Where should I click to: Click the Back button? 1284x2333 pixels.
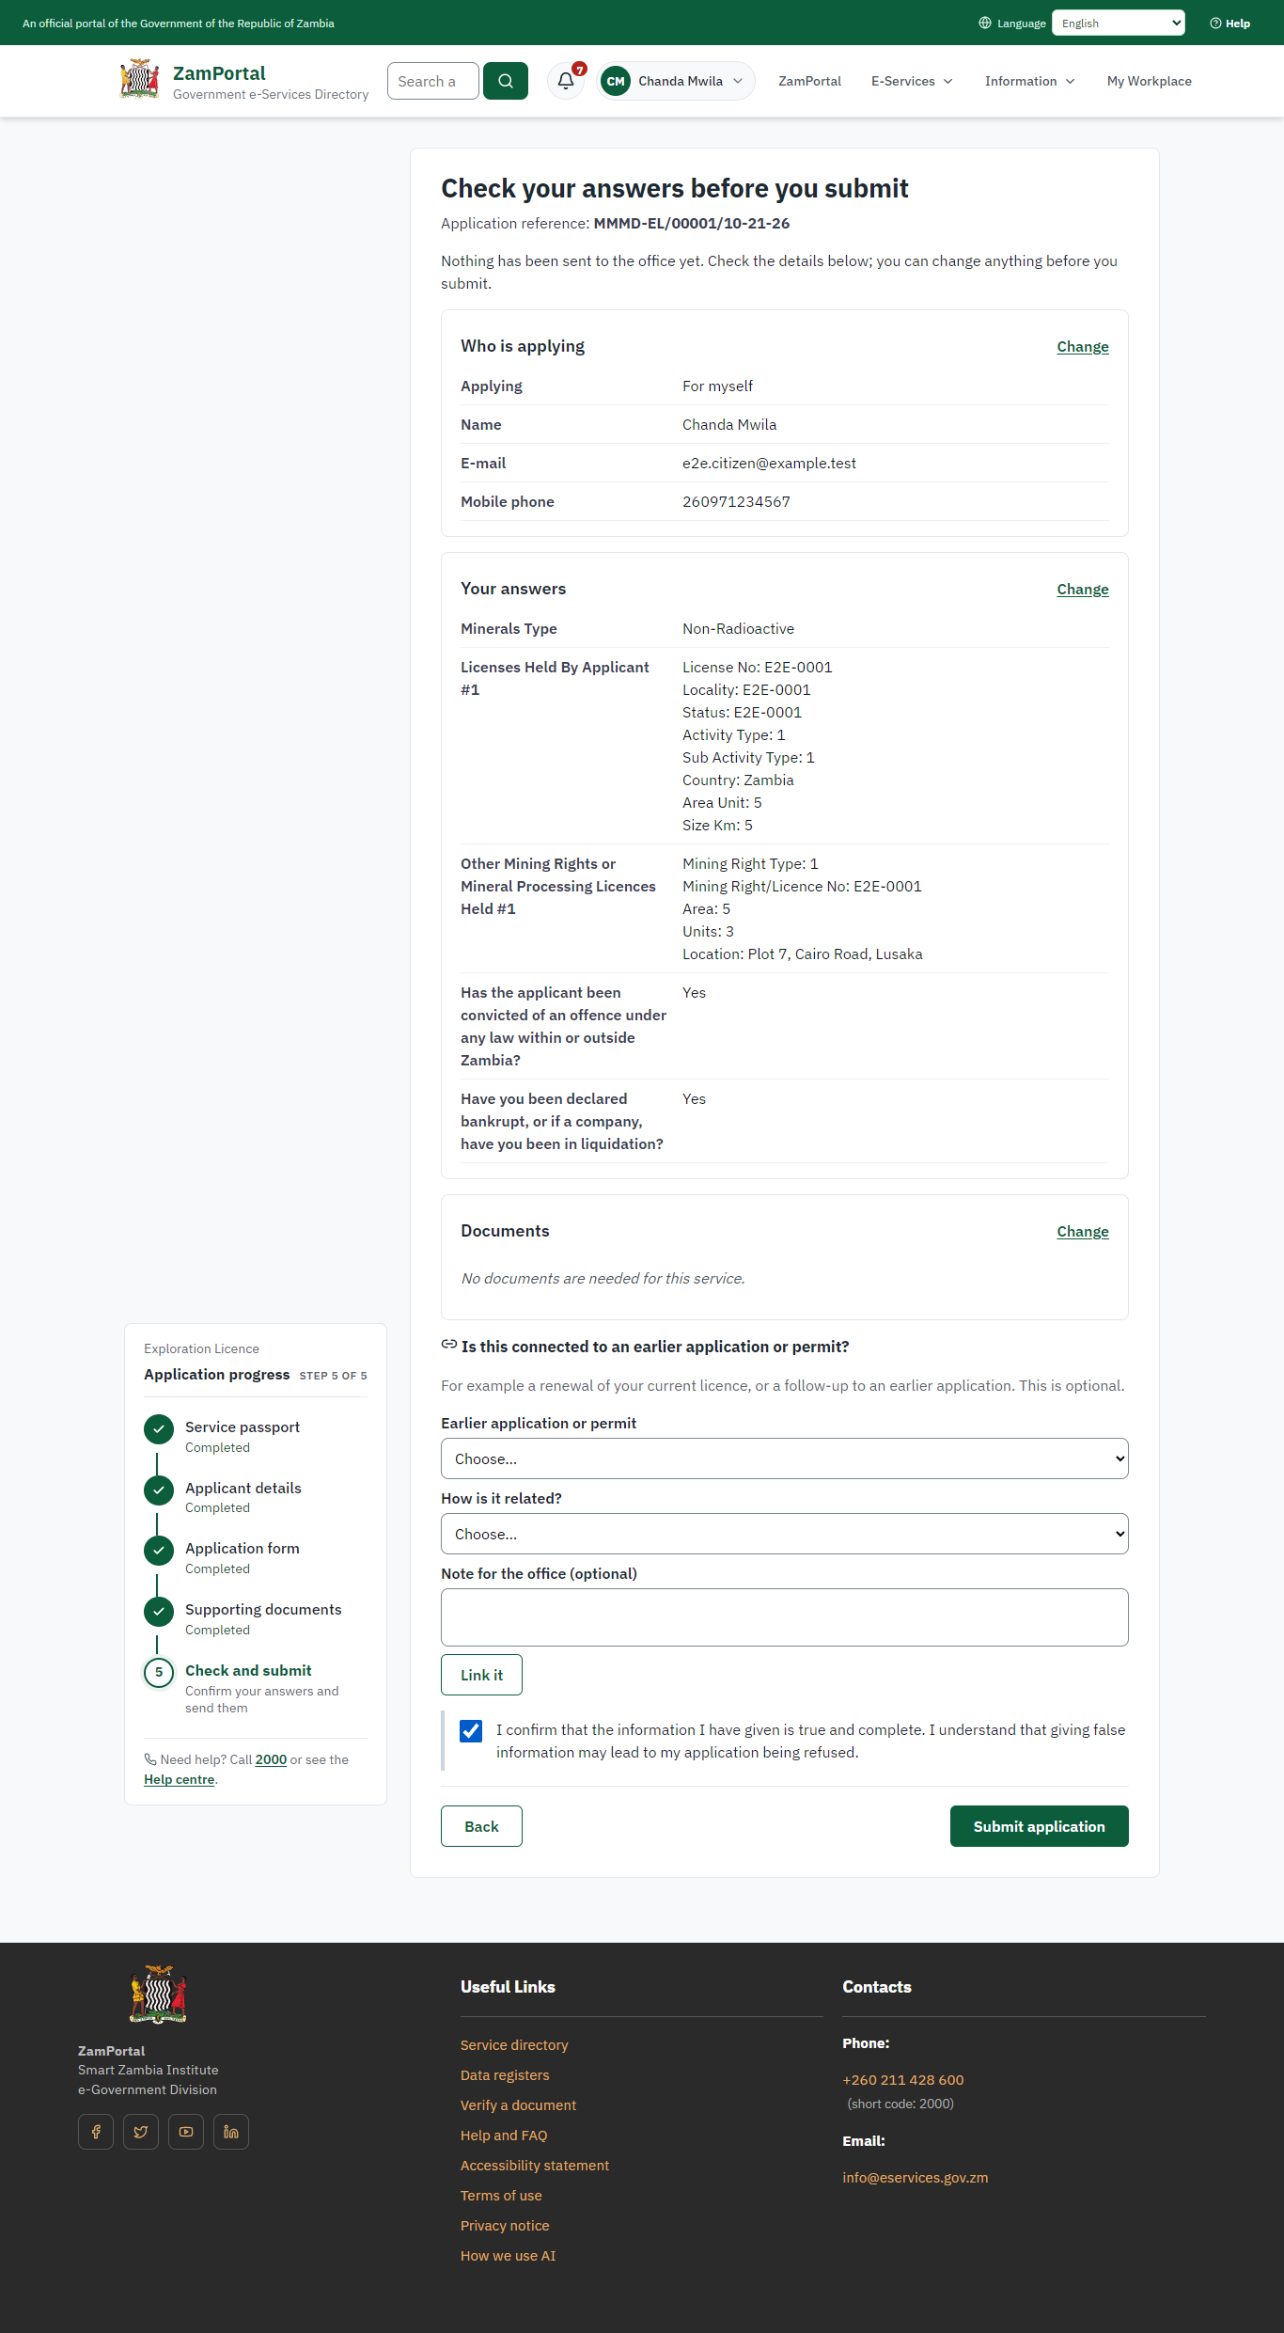point(481,1826)
